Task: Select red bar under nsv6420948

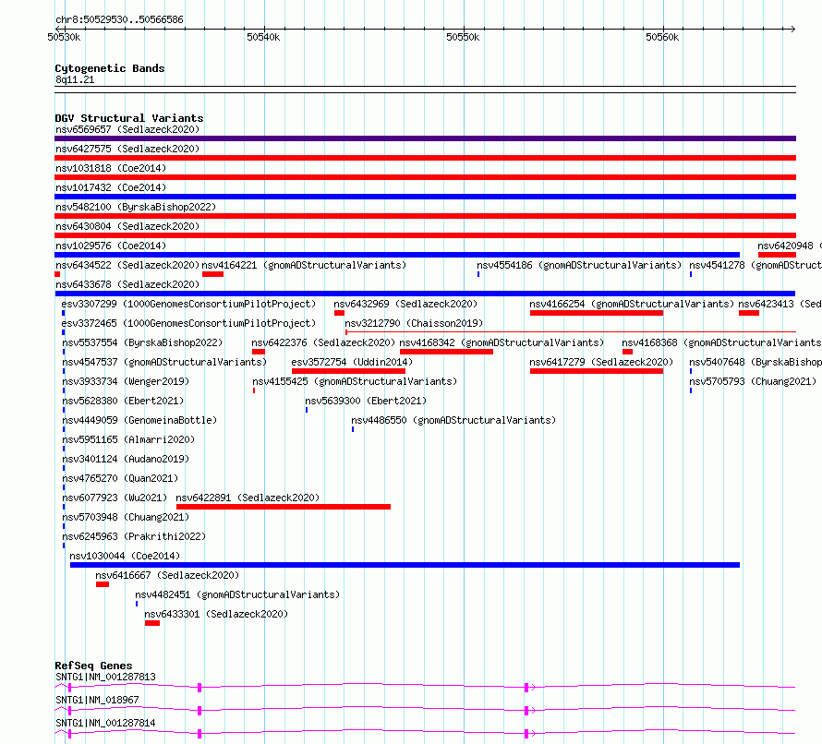Action: (777, 255)
